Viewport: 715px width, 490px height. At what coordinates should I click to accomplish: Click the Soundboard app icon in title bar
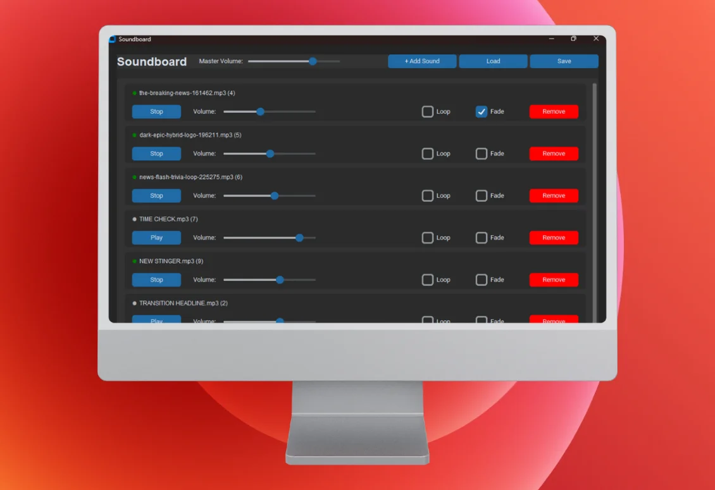[113, 39]
